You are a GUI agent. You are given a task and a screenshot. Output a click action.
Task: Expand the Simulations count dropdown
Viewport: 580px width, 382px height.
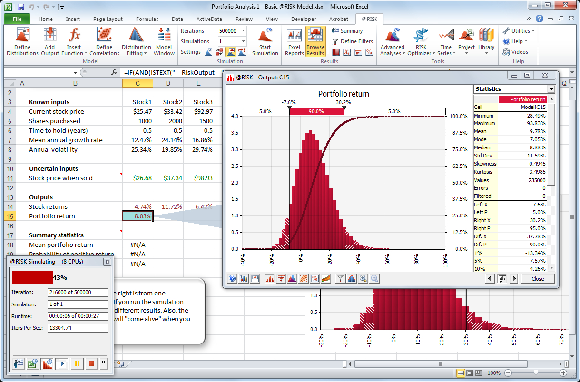(244, 41)
